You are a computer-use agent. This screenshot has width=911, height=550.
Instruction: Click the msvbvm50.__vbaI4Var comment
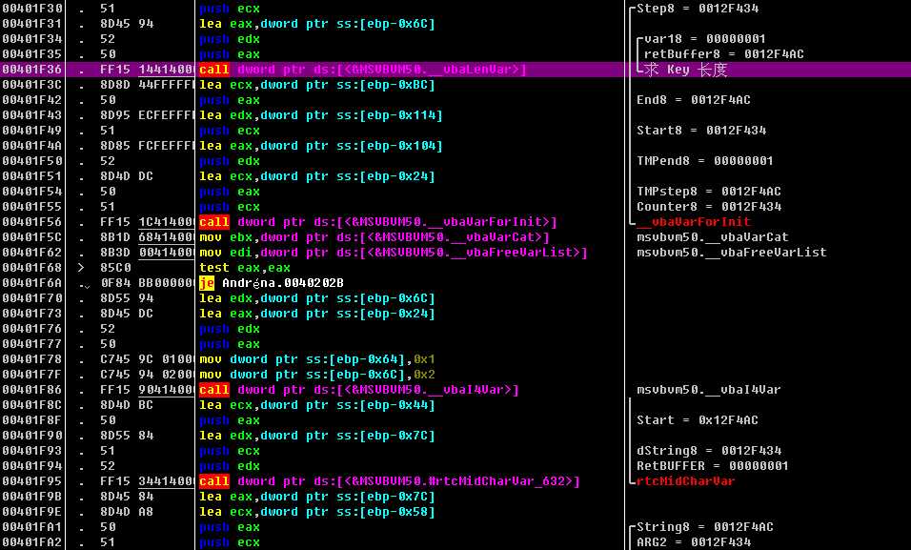[709, 390]
